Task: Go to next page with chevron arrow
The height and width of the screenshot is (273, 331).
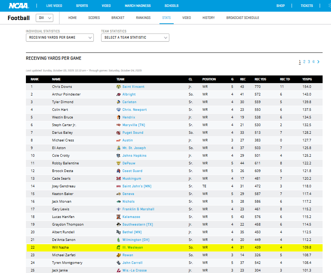Action: pos(318,62)
